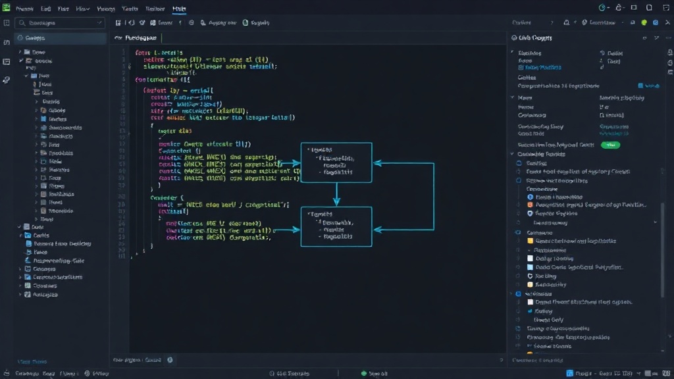Collapse the second section of the right panel
This screenshot has width=674, height=379.
(512, 97)
